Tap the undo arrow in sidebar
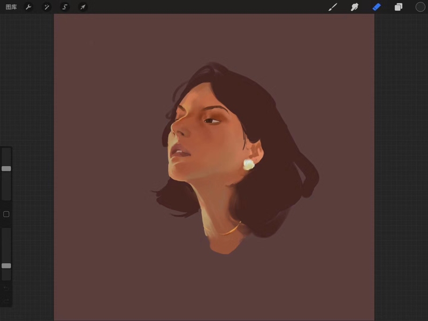 [6, 288]
